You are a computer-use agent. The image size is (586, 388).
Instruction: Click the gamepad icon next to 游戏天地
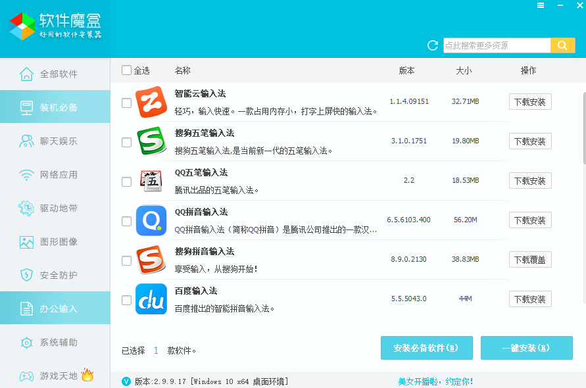[26, 376]
